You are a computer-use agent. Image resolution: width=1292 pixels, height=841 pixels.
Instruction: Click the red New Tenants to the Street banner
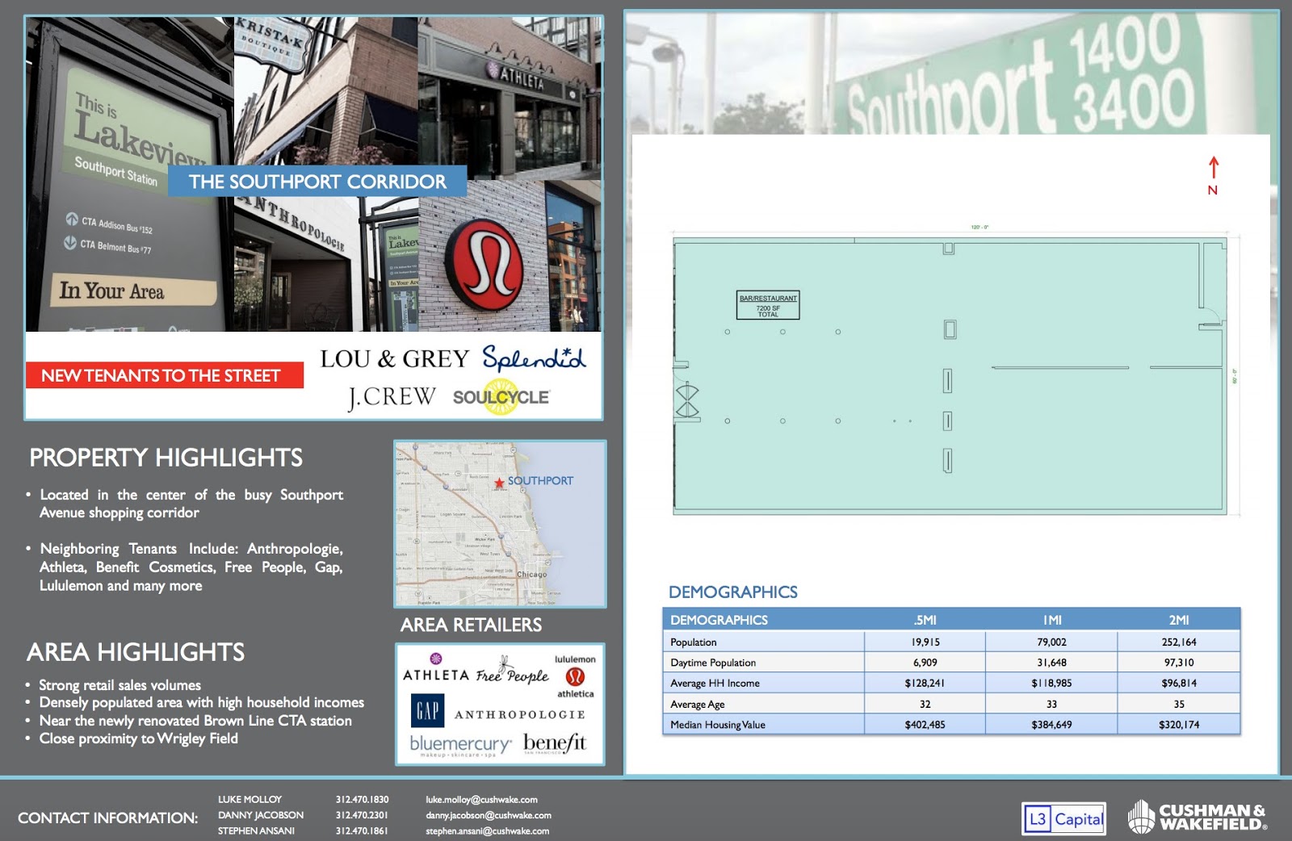[164, 375]
